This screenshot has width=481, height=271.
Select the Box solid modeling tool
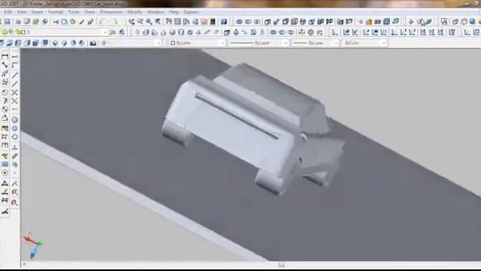146,32
